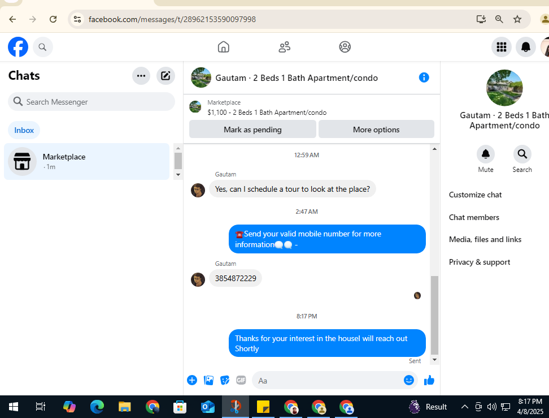Compose a new message
This screenshot has height=418, width=549.
[x=165, y=76]
